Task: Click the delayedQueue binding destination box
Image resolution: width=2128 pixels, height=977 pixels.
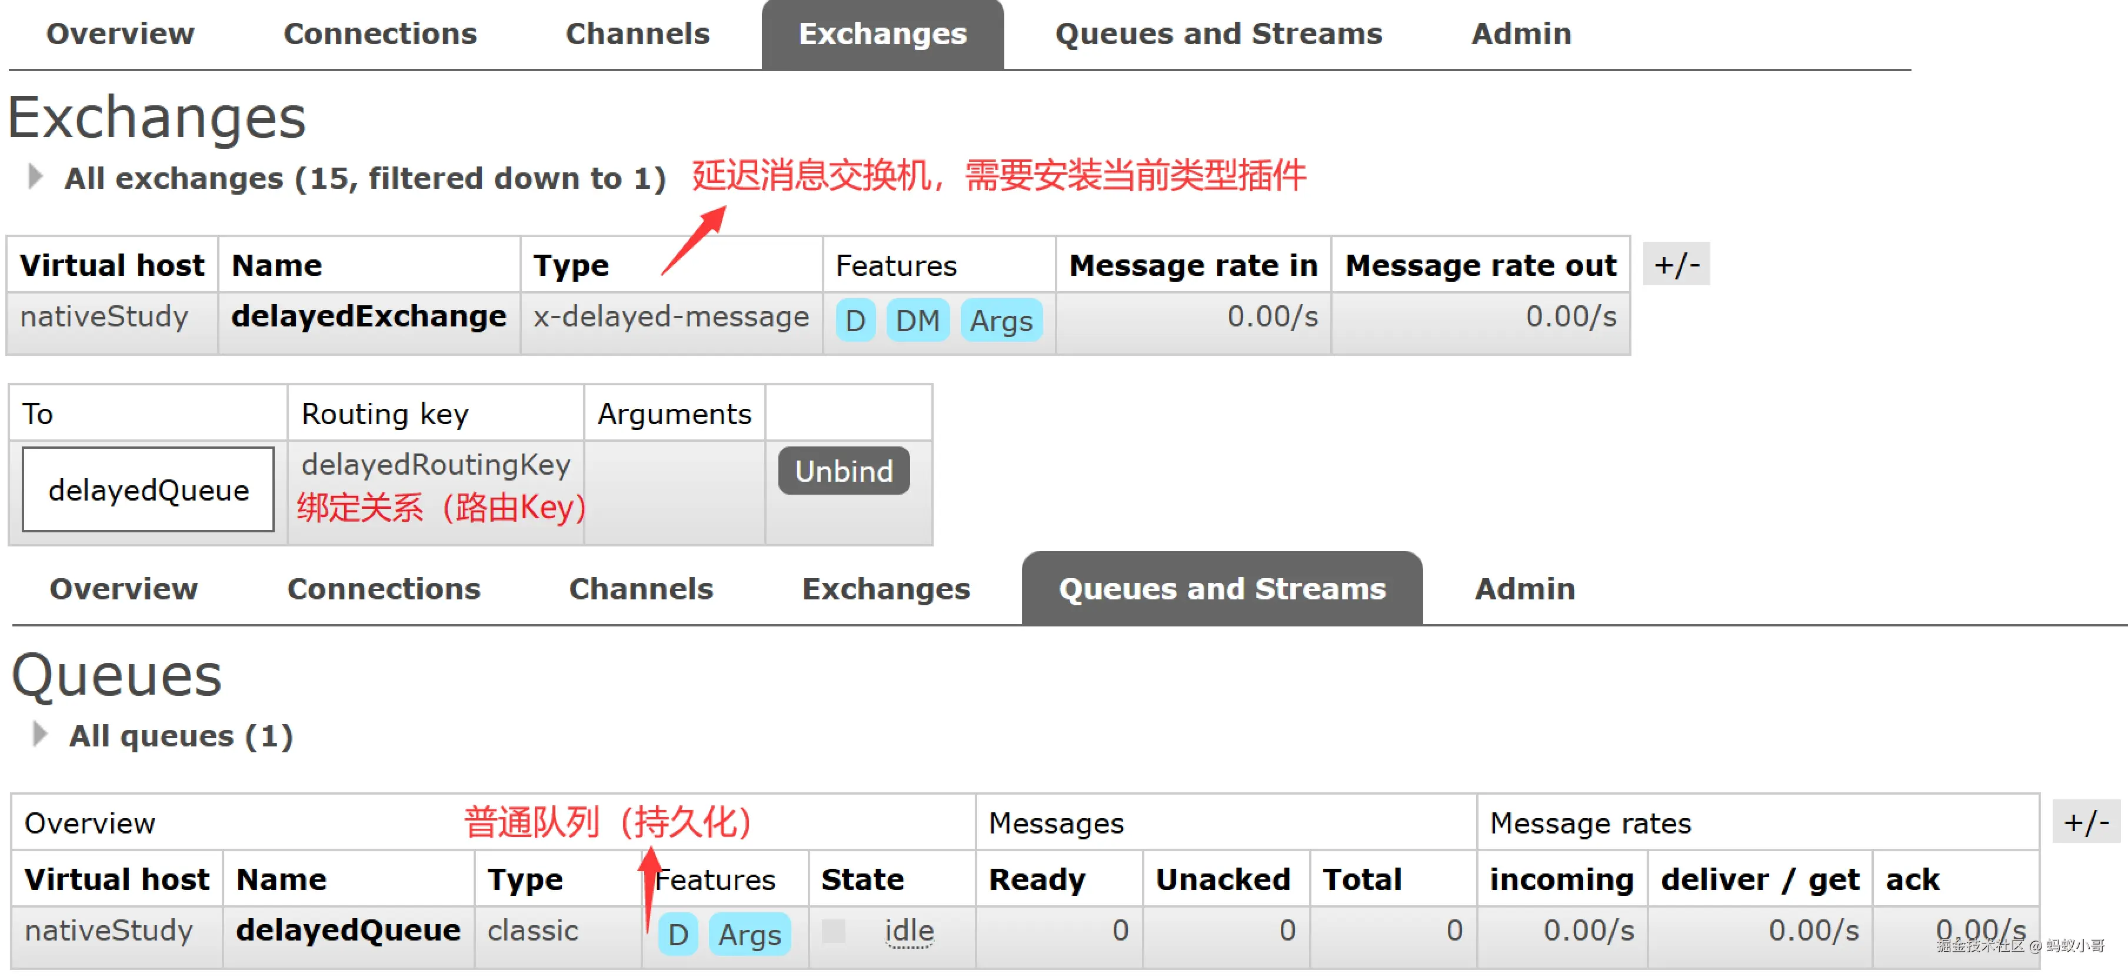Action: click(148, 490)
